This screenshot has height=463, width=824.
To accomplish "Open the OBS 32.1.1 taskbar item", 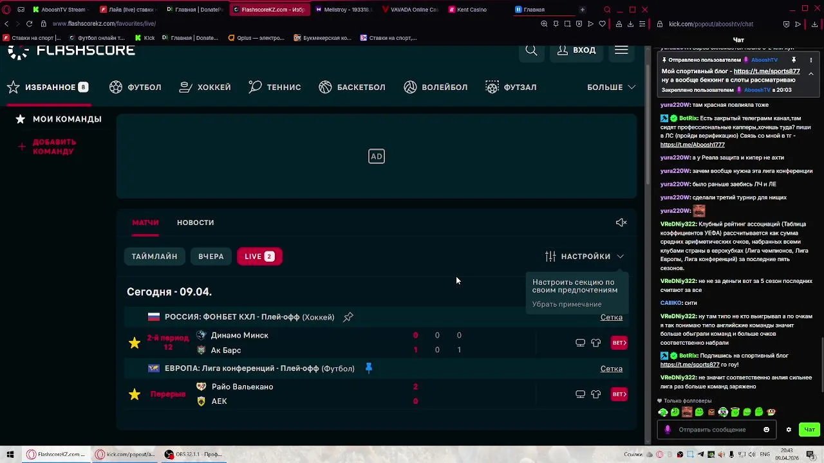I will pos(193,455).
